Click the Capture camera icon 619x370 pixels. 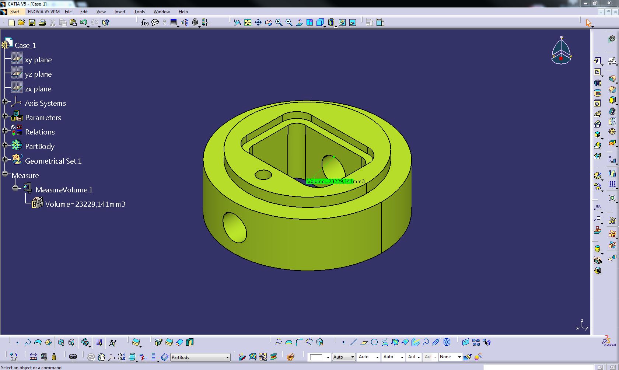[x=73, y=357]
